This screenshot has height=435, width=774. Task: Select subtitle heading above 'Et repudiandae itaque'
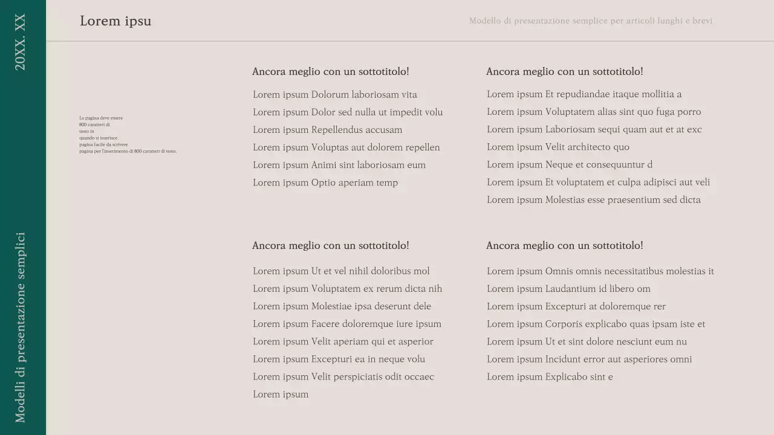(x=564, y=71)
